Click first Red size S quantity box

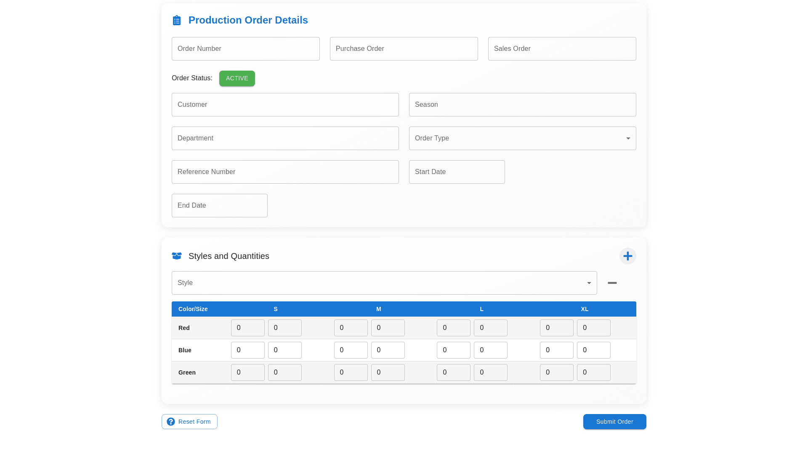[247, 328]
